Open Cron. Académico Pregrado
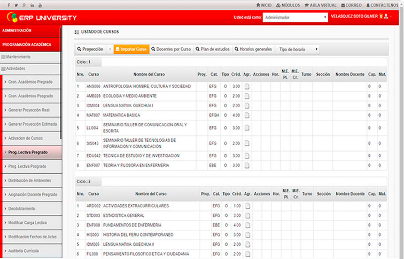This screenshot has width=404, height=259. pyautogui.click(x=32, y=82)
